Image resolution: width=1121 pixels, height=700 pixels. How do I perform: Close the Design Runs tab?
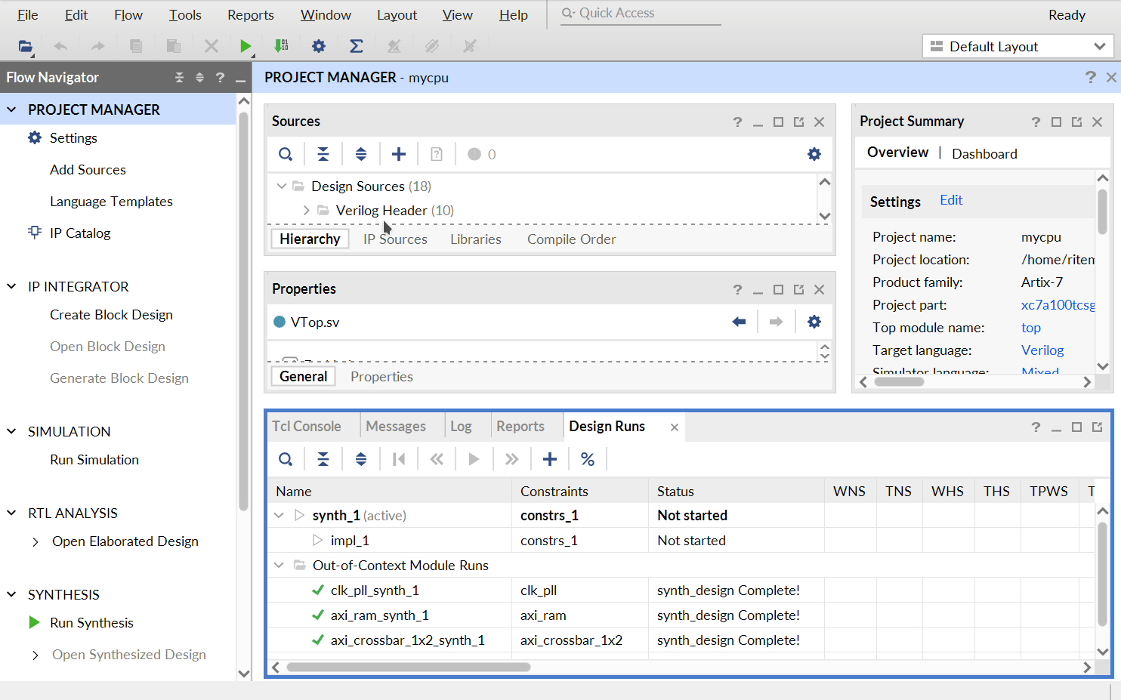(x=675, y=427)
